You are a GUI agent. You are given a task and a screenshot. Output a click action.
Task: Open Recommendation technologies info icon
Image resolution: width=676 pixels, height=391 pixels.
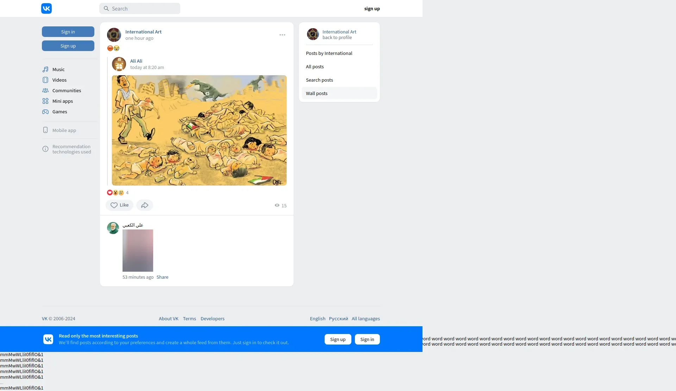tap(45, 149)
